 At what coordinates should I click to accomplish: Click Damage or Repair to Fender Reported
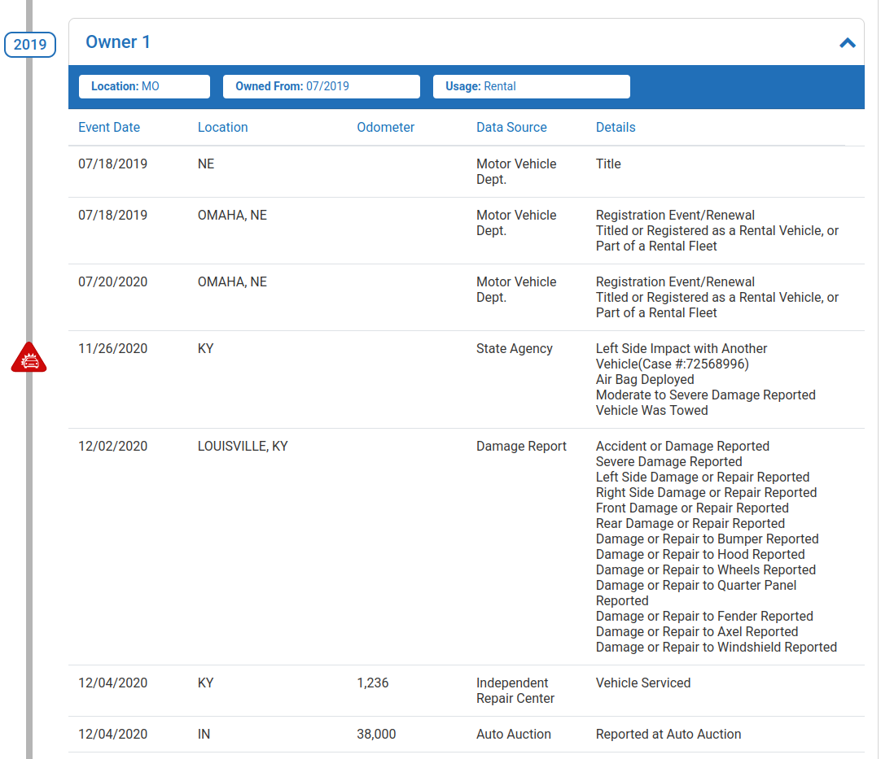click(704, 617)
